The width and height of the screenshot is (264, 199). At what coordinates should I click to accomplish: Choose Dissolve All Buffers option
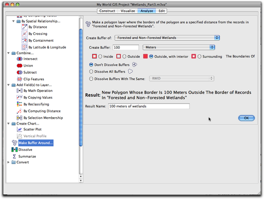[x=91, y=72]
